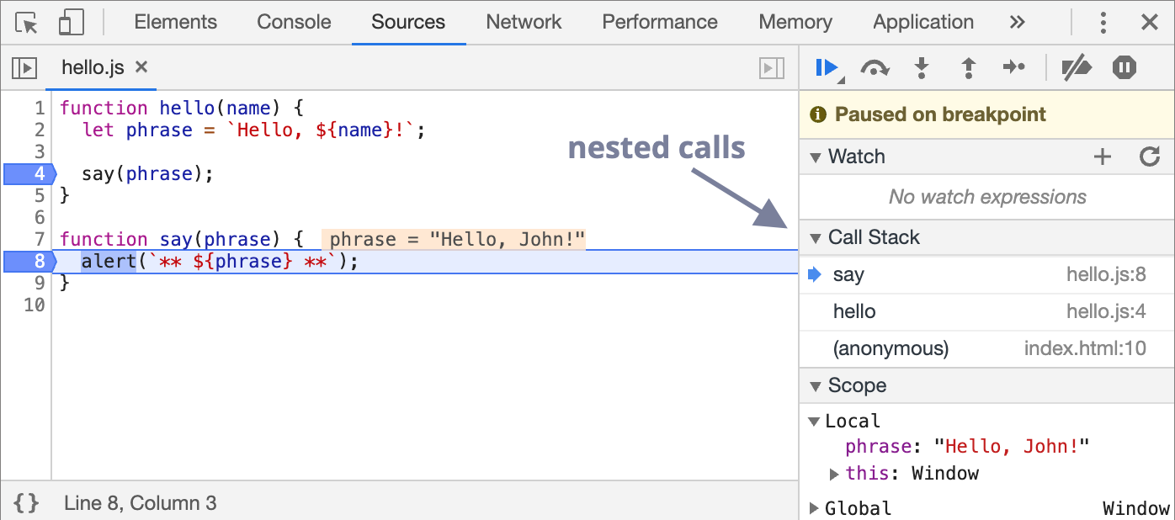Add a watch expression
This screenshot has height=520, width=1175.
tap(1102, 157)
